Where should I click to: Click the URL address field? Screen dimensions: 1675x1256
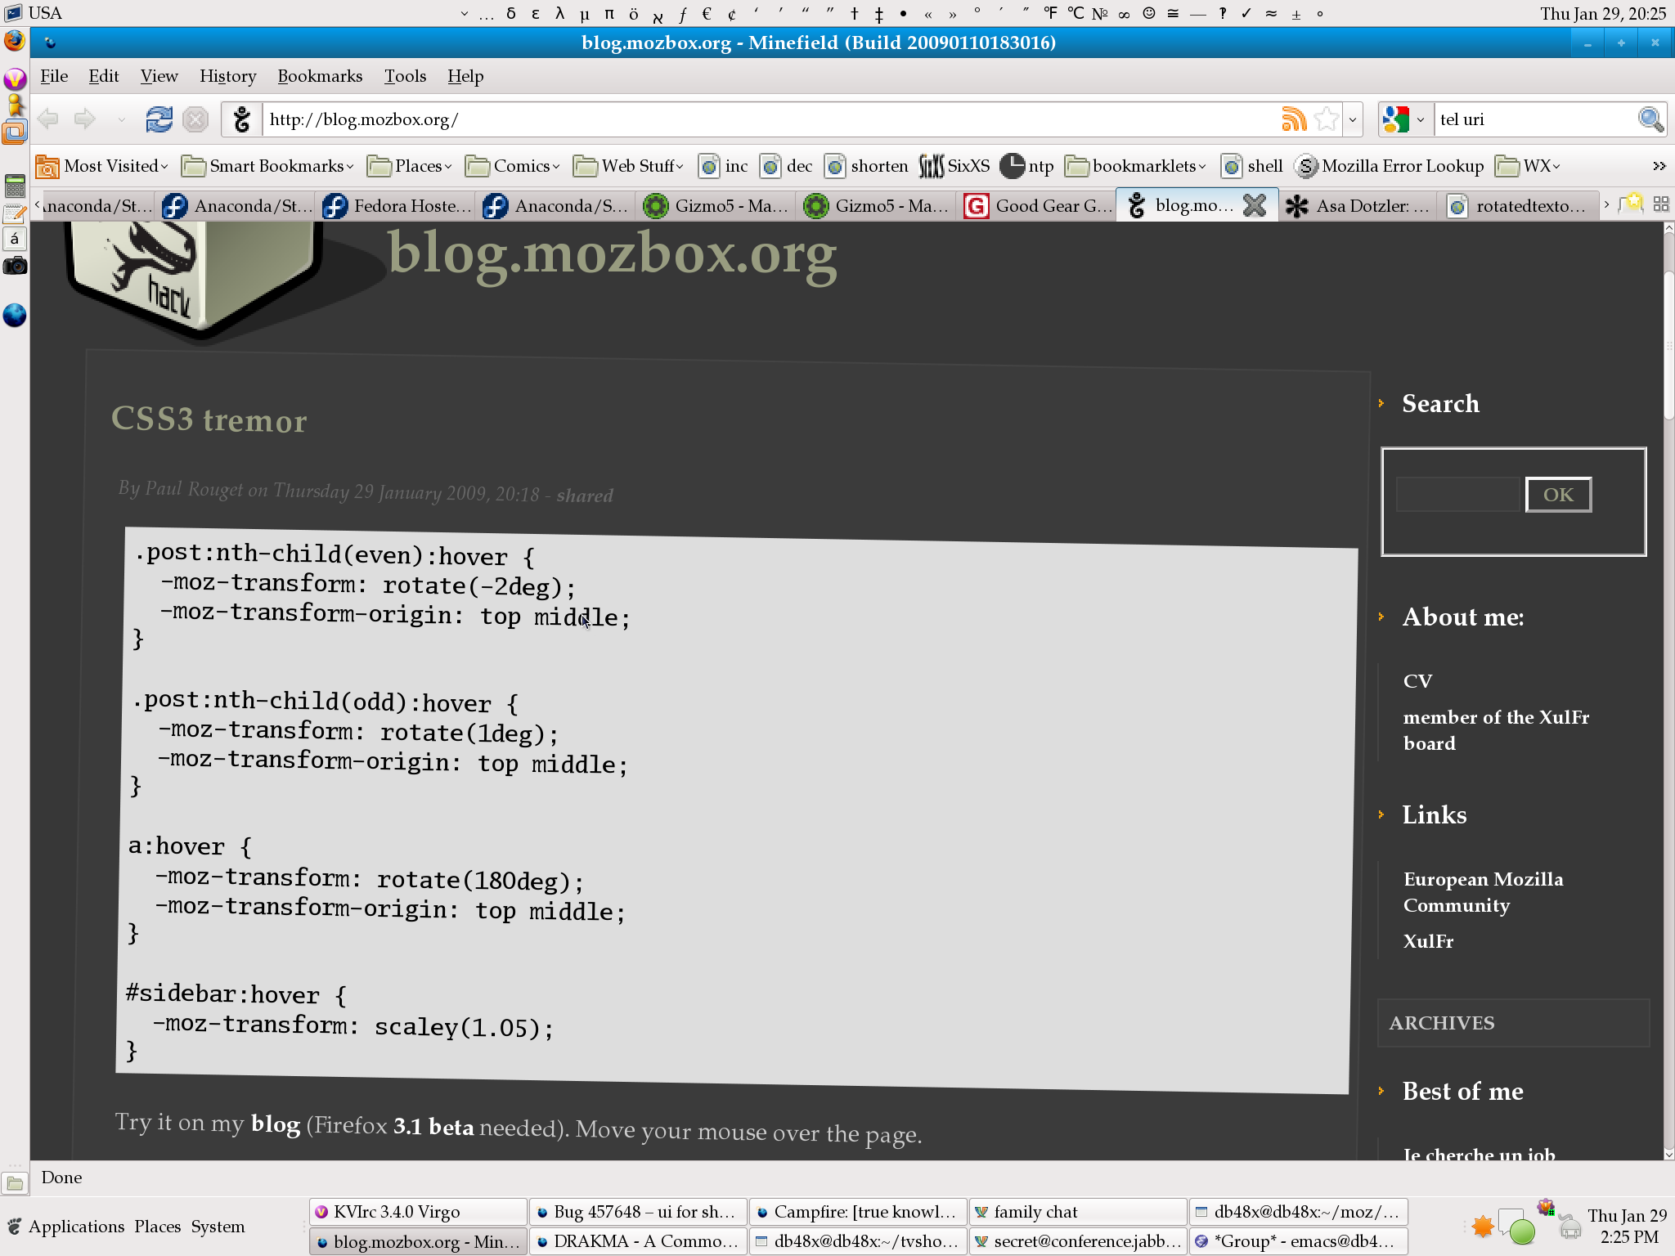(x=769, y=119)
